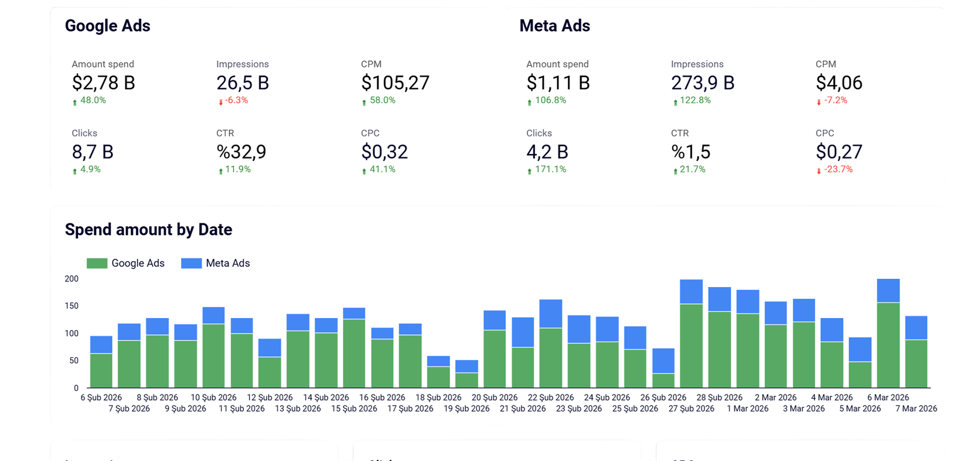Select the Meta Ads amount spend value $1,11 B
The width and height of the screenshot is (966, 461).
point(558,83)
